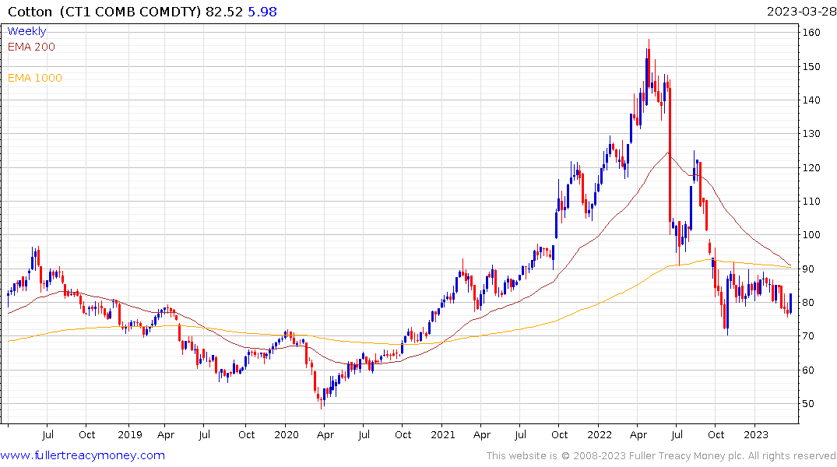The height and width of the screenshot is (467, 837).
Task: Click the 'Weekly' interval label
Action: coord(26,31)
